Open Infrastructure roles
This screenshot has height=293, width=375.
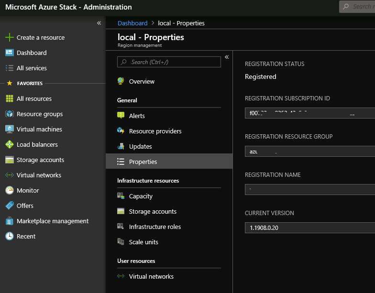pos(155,227)
